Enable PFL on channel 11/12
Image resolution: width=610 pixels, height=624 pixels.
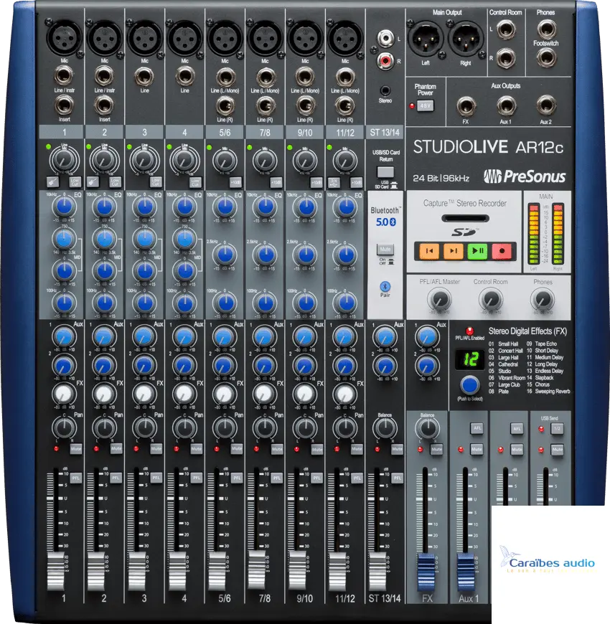pyautogui.click(x=357, y=478)
